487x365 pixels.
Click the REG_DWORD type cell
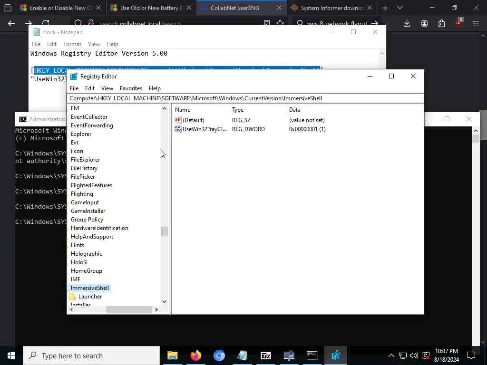(x=248, y=129)
